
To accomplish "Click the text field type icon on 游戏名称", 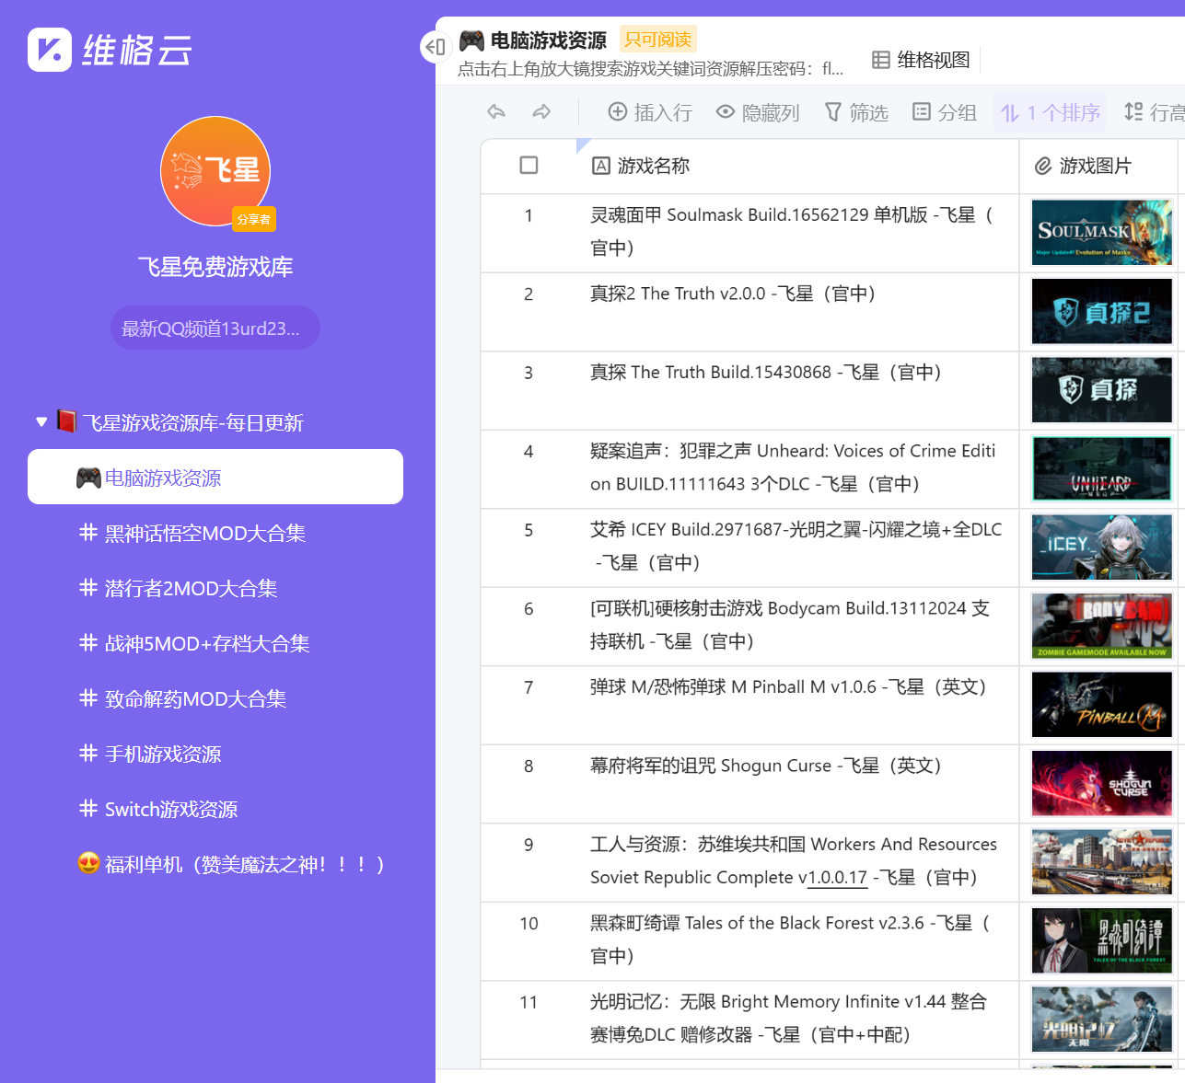I will (x=601, y=166).
